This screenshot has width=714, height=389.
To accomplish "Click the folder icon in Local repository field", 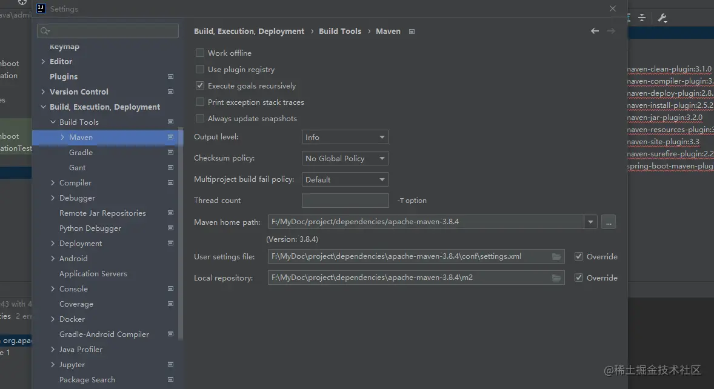I will point(556,278).
